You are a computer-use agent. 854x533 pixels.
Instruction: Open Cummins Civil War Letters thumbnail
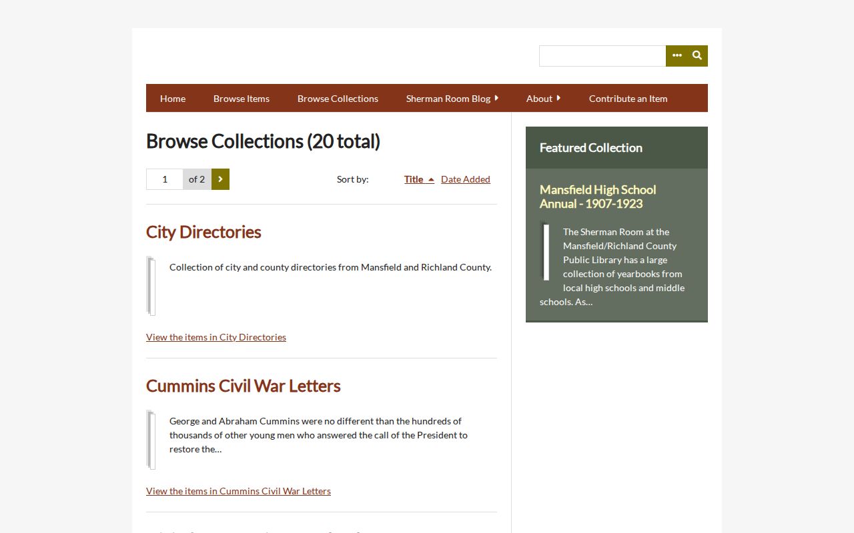[x=151, y=440]
